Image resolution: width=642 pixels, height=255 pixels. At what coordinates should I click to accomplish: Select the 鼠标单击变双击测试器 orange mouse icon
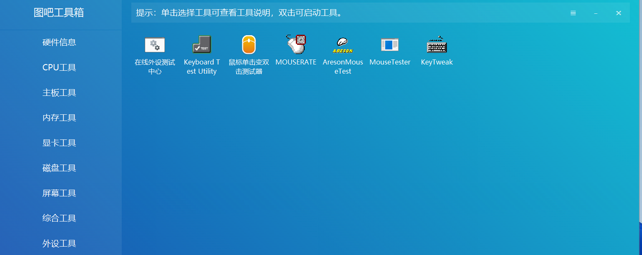[x=249, y=45]
